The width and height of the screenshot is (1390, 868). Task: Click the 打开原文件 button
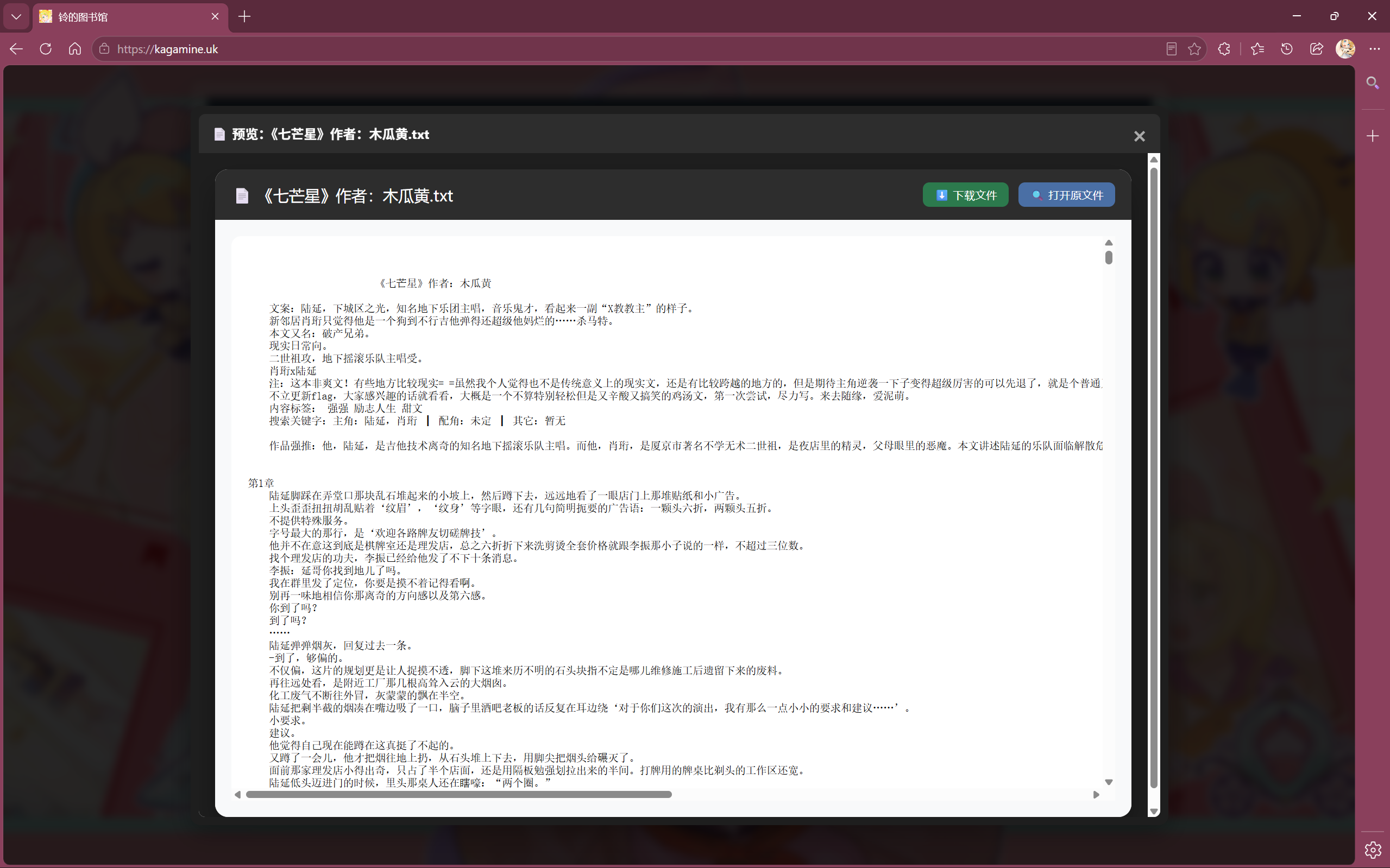[1066, 195]
